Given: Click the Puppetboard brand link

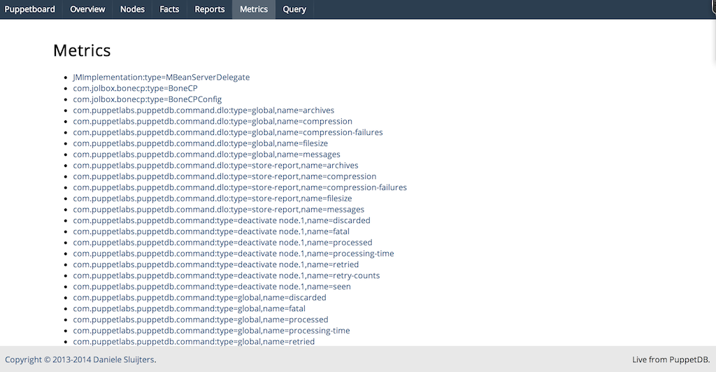Looking at the screenshot, I should [x=30, y=9].
